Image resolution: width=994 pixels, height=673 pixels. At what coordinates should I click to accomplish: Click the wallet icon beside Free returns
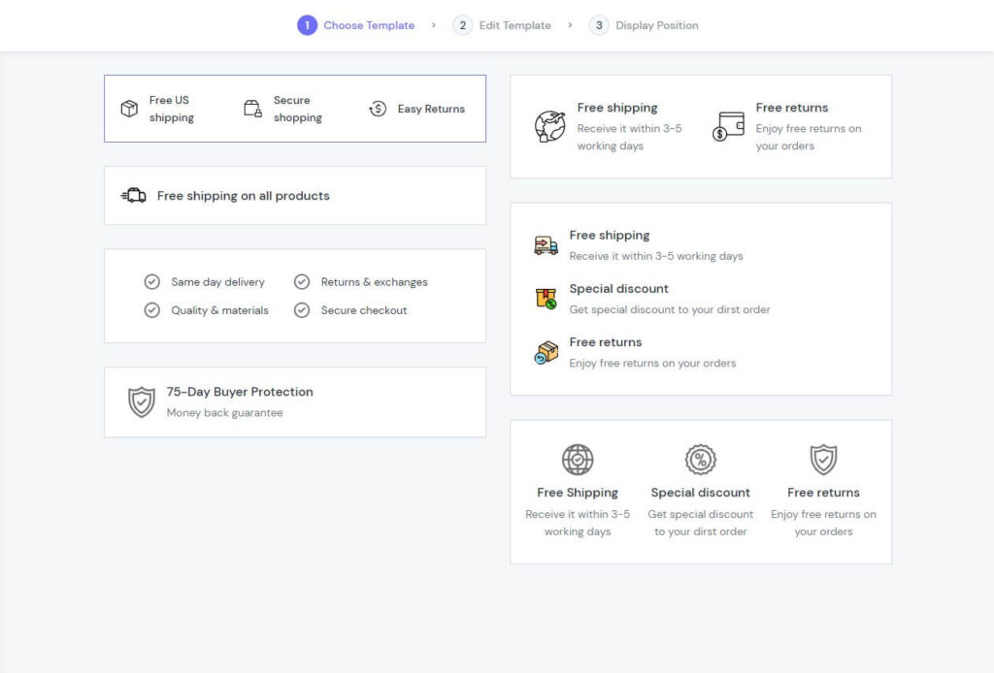pyautogui.click(x=728, y=126)
